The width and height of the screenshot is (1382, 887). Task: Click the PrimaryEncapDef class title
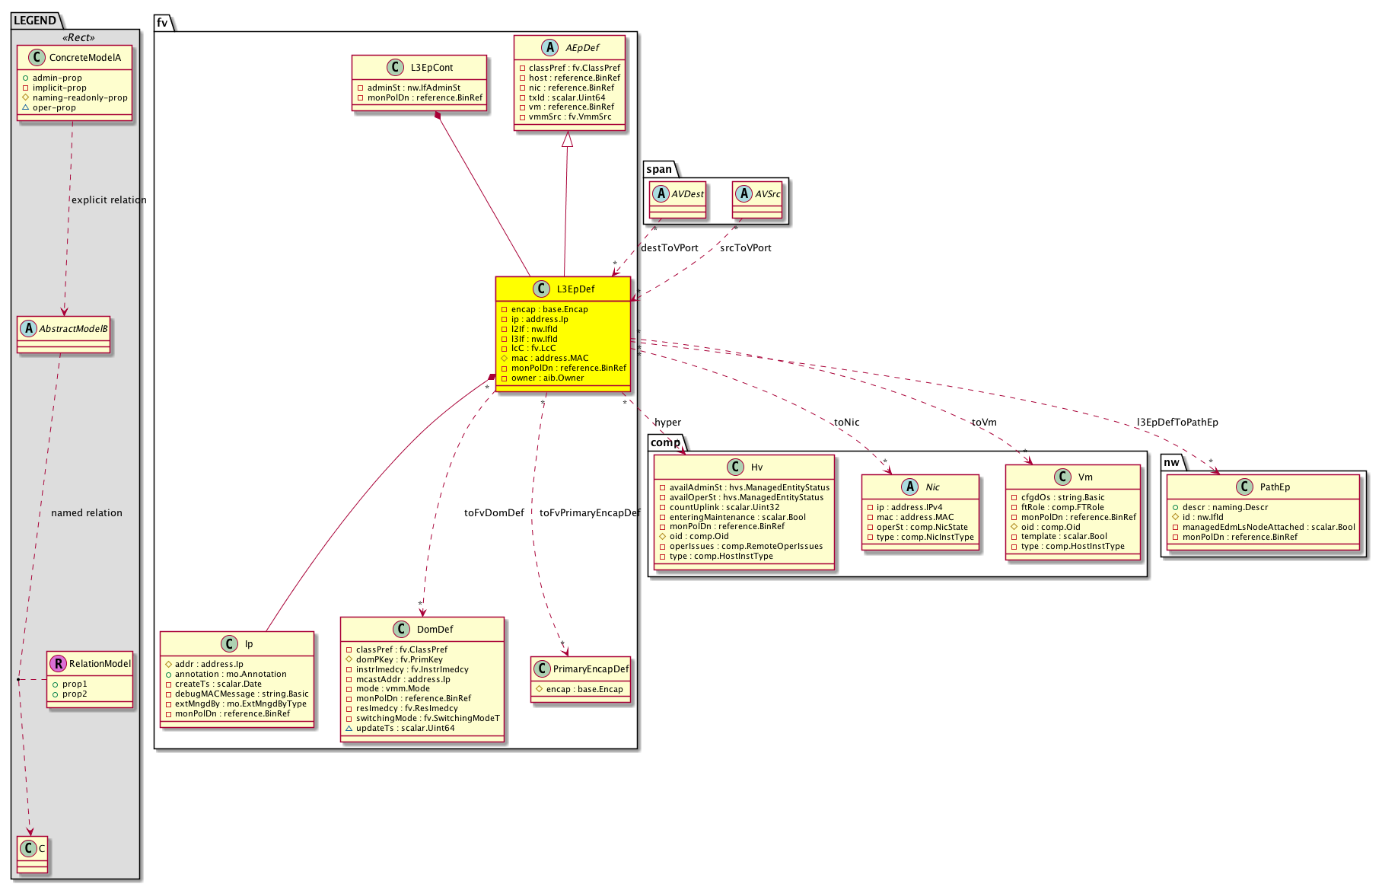[x=591, y=669]
